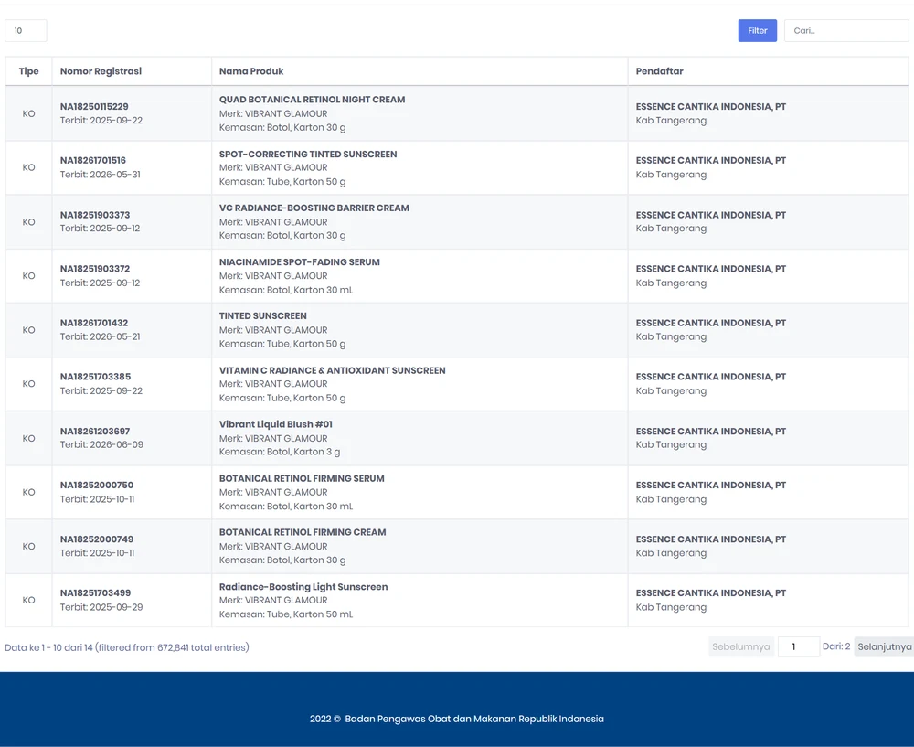Select registration number NA18250115229
Viewport: 914px width, 747px height.
pos(94,107)
